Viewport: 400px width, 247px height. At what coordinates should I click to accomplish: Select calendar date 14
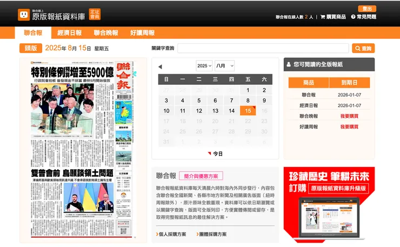(232, 111)
